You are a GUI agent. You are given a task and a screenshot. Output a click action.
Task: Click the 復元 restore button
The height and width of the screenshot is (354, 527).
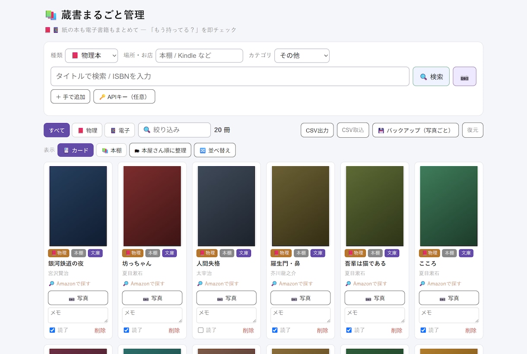pyautogui.click(x=473, y=130)
